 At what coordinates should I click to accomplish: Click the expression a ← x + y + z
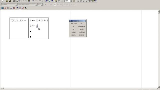click(39, 20)
